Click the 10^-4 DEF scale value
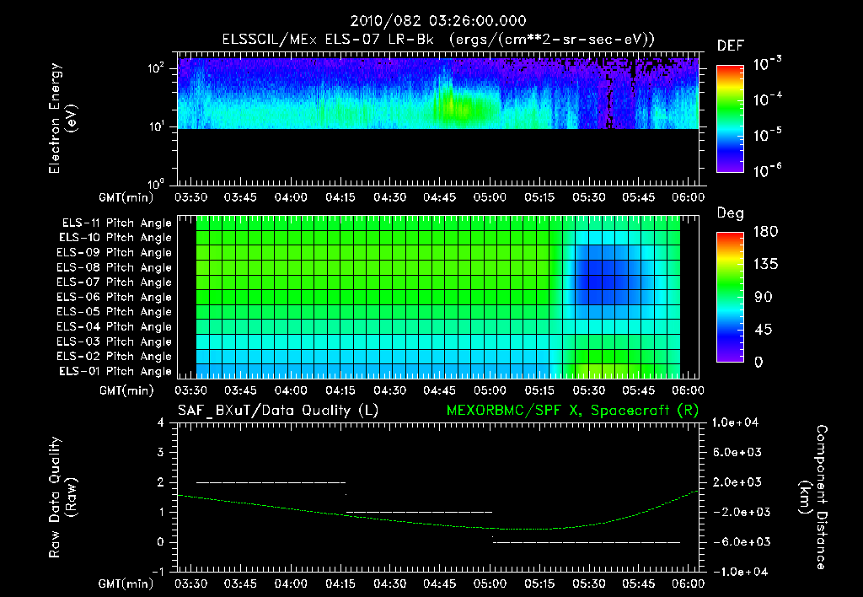863x597 pixels. (767, 99)
